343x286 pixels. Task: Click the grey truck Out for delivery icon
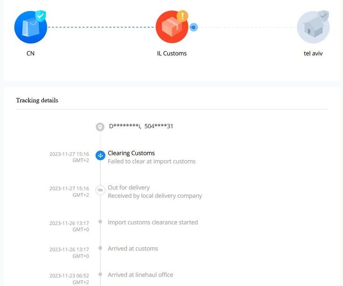point(100,190)
